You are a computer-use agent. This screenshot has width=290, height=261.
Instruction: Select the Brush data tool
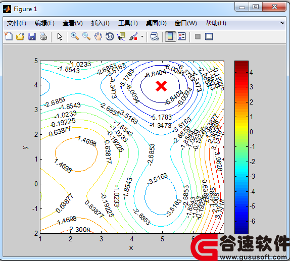133,36
